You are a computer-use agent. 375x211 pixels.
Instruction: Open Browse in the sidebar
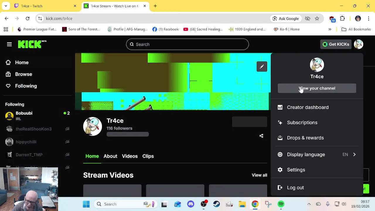[x=23, y=74]
